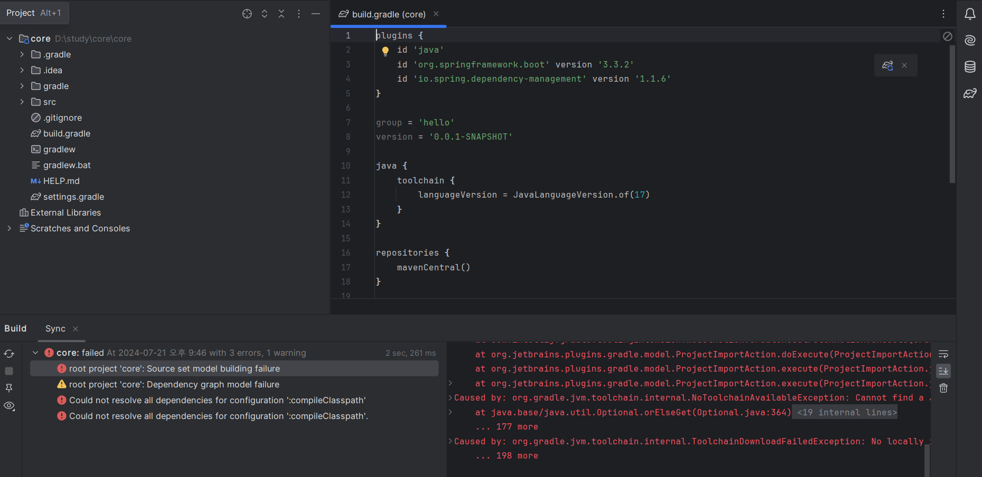Click the intention lightbulb on line 2
Image resolution: width=982 pixels, height=477 pixels.
[385, 51]
